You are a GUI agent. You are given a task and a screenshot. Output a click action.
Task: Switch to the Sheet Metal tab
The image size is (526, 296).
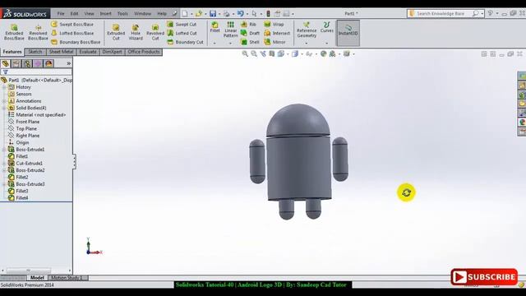(x=61, y=52)
